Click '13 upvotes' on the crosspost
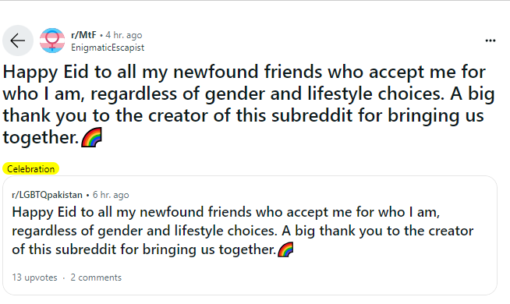The image size is (510, 304). (x=34, y=277)
